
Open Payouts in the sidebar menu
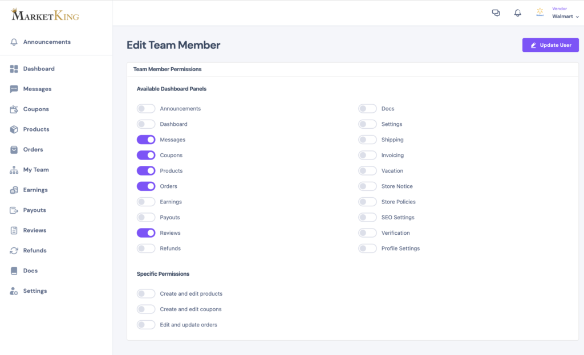(35, 210)
